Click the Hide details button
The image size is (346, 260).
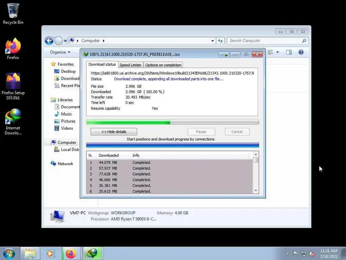tap(114, 132)
